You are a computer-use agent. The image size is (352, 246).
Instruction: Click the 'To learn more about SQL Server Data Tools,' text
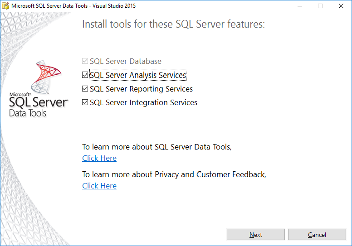tap(157, 147)
